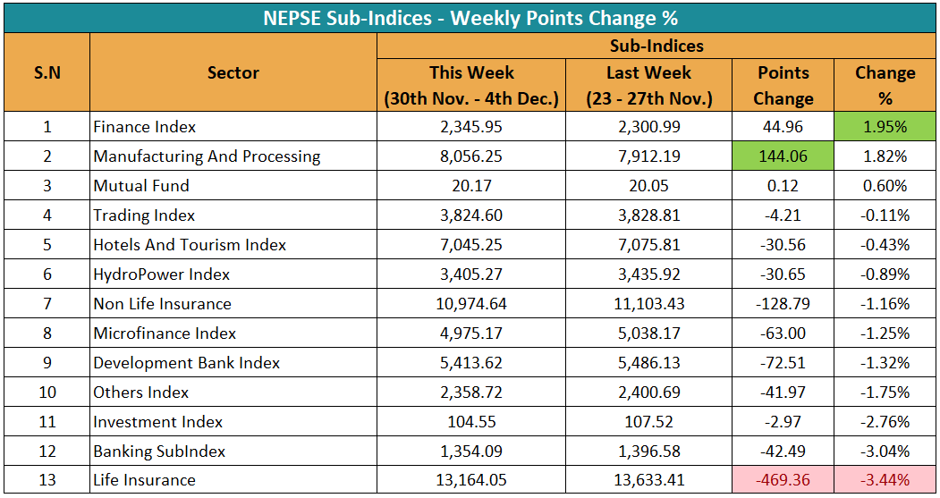This screenshot has height=498, width=940.
Task: Click the Microfinance Index points change -63.00
Action: pos(783,333)
